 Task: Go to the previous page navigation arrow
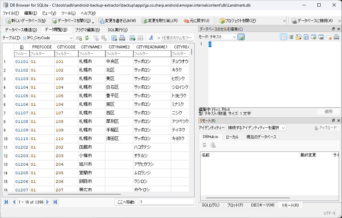coord(14,202)
